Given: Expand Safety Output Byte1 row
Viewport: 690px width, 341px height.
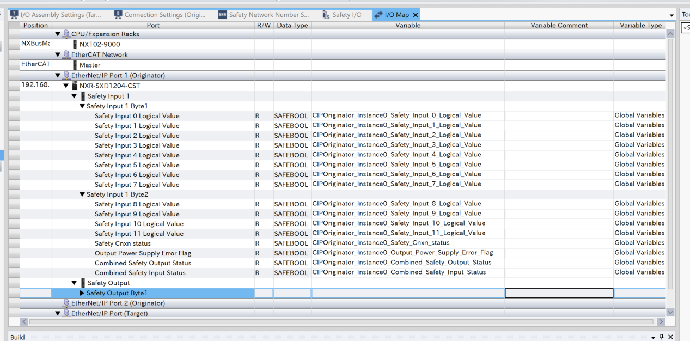Looking at the screenshot, I should pos(82,294).
